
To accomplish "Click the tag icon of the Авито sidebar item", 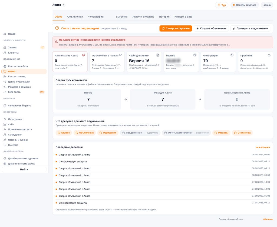I will coord(5,71).
